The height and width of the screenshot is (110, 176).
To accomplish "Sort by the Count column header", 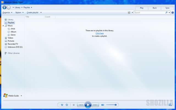I will point(50,17).
